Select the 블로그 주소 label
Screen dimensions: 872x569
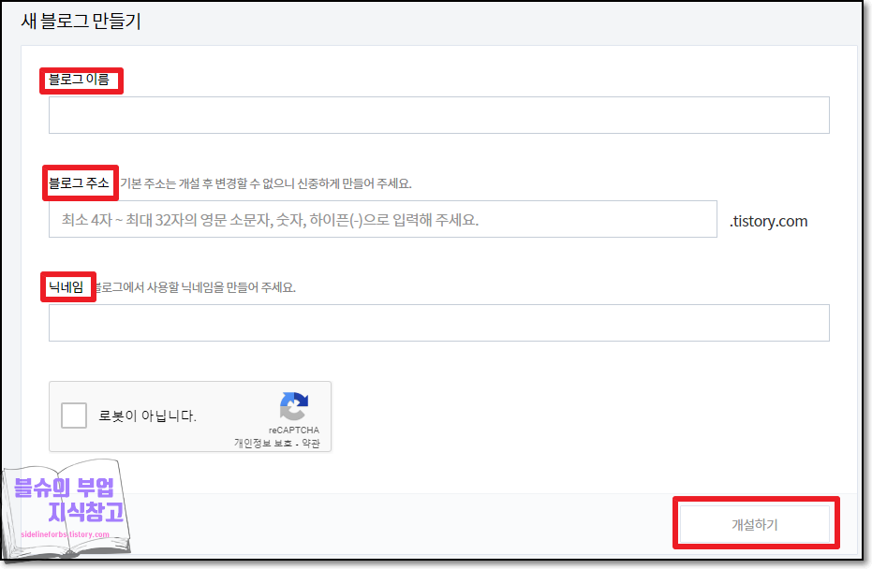coord(80,182)
